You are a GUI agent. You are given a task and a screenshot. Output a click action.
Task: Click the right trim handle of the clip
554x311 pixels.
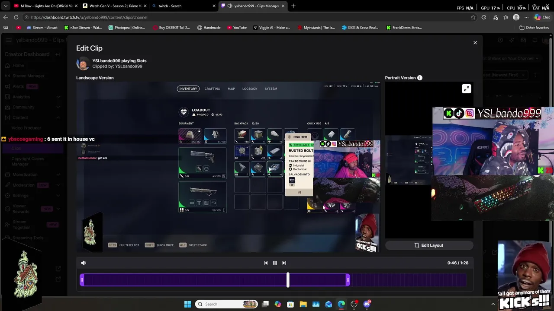pyautogui.click(x=348, y=281)
